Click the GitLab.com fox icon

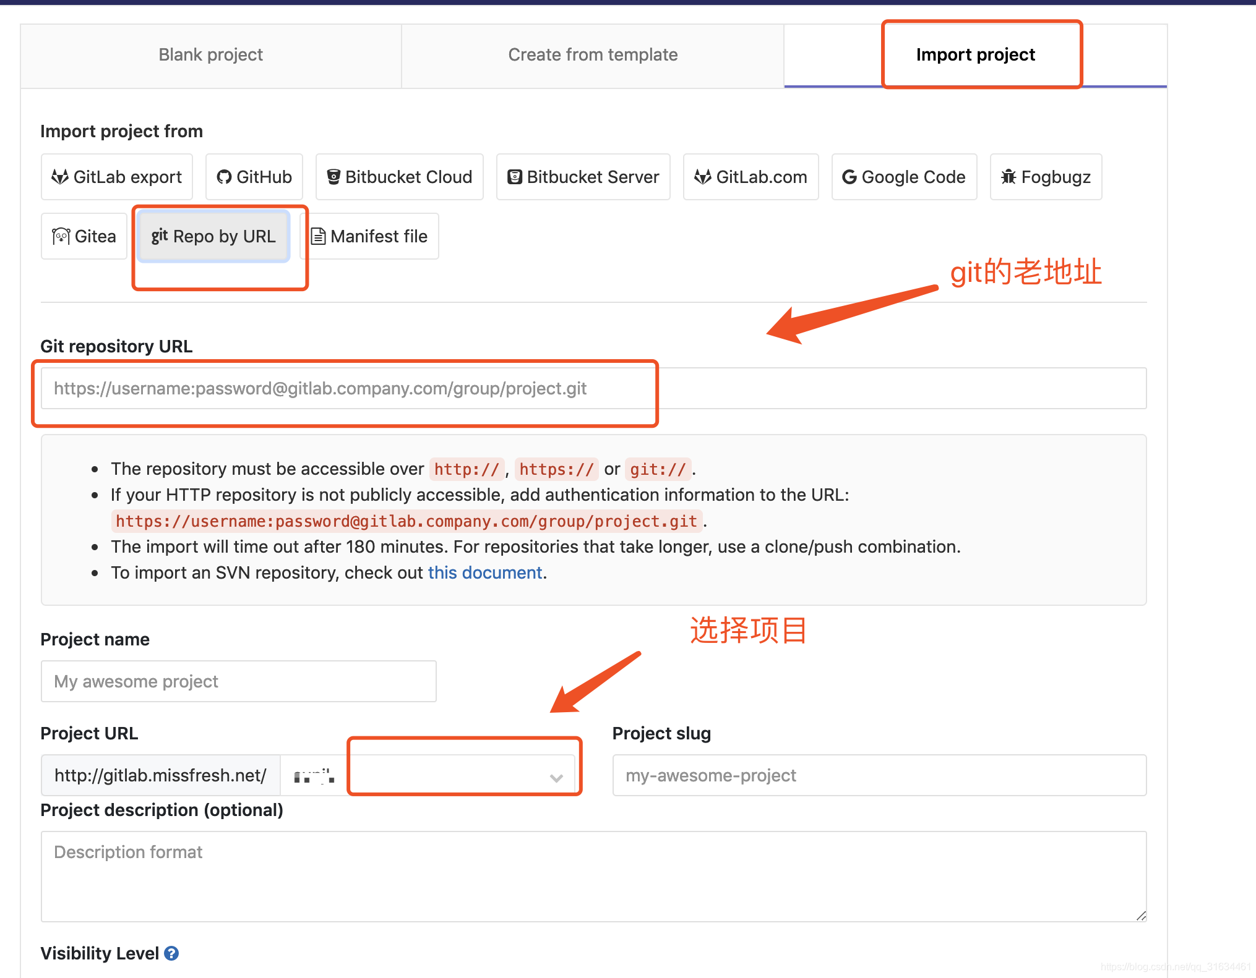click(x=702, y=177)
